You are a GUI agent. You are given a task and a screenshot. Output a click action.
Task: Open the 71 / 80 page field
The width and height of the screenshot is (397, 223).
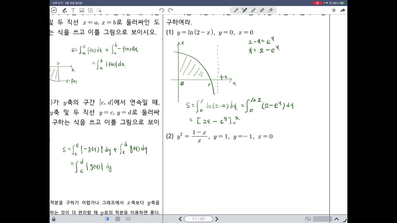(x=198, y=219)
